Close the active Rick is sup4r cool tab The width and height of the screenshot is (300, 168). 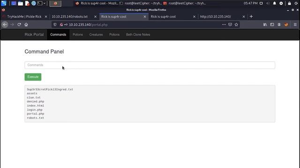pos(145,17)
